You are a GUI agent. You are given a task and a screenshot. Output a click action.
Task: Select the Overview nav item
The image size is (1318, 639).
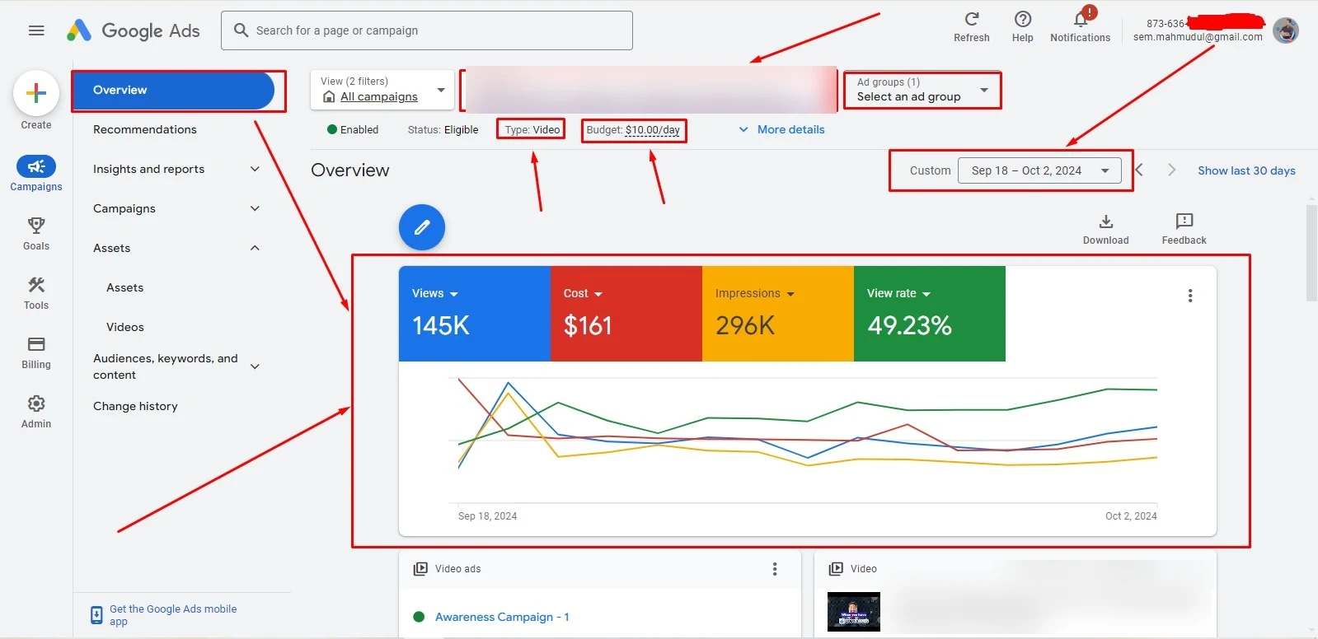coord(174,91)
